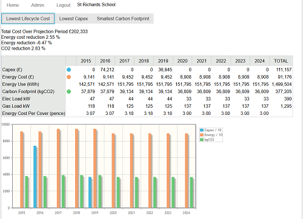The image size is (303, 219).
Task: Toggle the kgCO2 legend entry
Action: click(x=207, y=140)
